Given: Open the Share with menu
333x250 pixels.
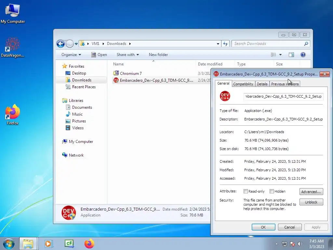Looking at the screenshot, I should (127, 55).
